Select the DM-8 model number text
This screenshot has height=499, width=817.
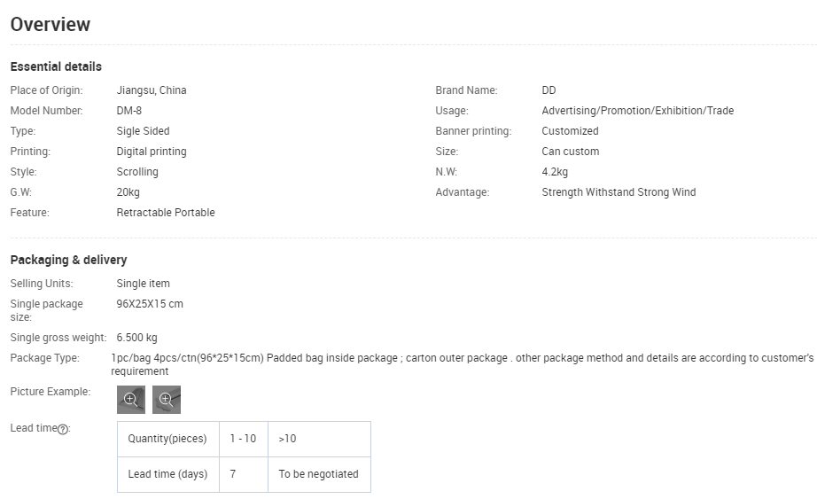[x=129, y=111]
